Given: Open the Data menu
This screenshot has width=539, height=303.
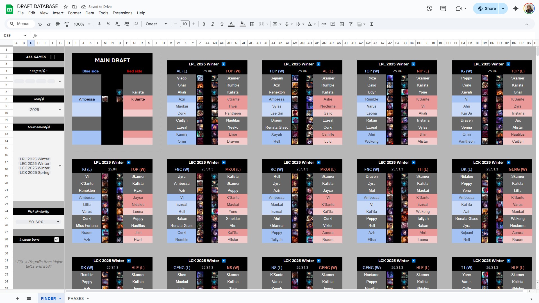Looking at the screenshot, I should click(x=90, y=13).
